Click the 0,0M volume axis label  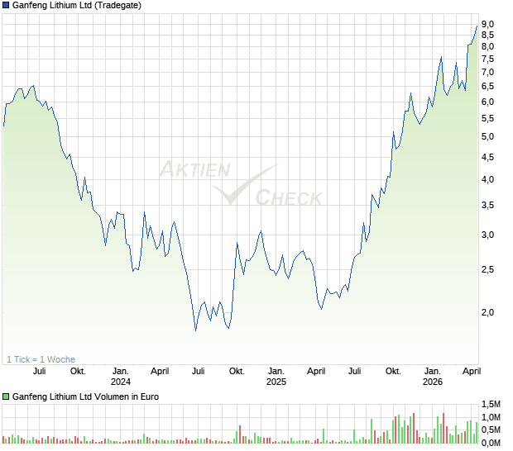(491, 443)
